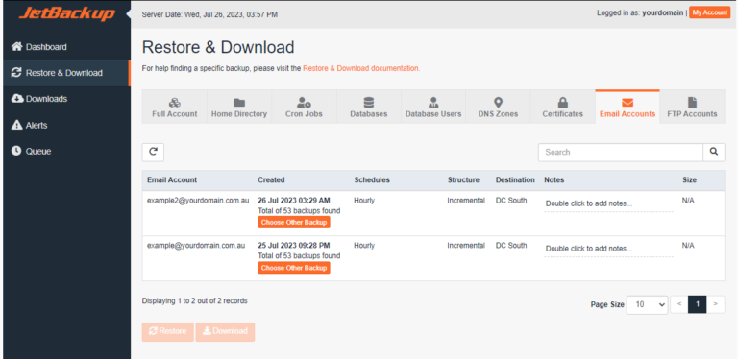Image resolution: width=738 pixels, height=359 pixels.
Task: Choose Other Backup for example2@yourdomain.com.au
Action: click(x=294, y=223)
